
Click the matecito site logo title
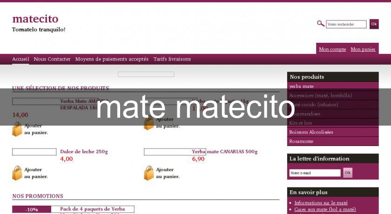[x=35, y=19]
